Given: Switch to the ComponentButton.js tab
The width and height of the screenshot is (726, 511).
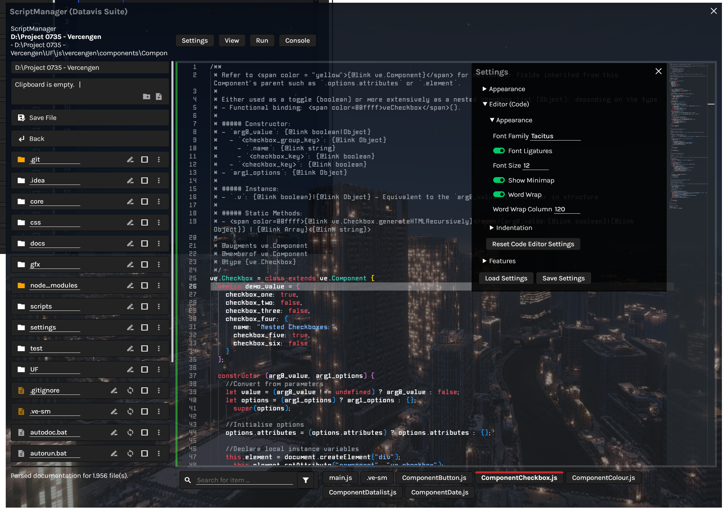Looking at the screenshot, I should [x=434, y=478].
